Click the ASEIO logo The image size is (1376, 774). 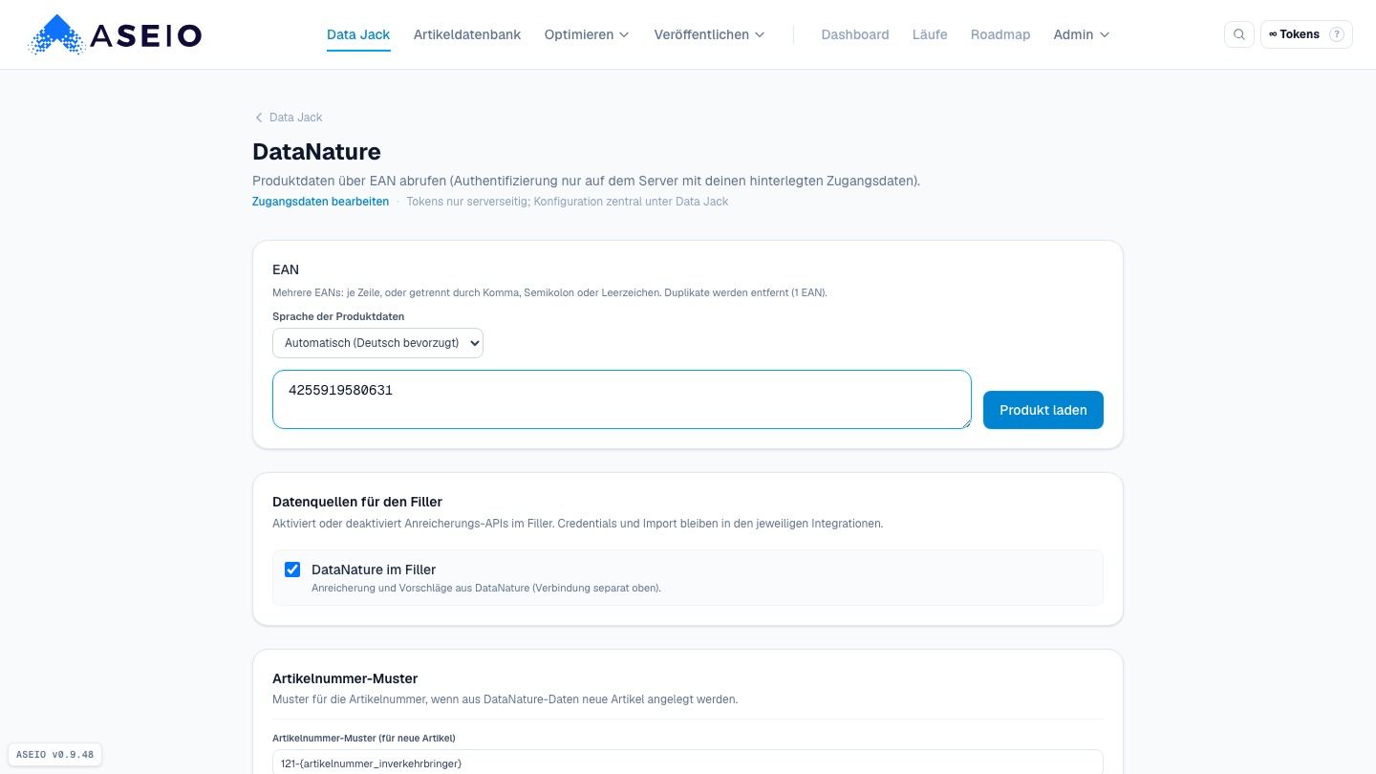[115, 34]
